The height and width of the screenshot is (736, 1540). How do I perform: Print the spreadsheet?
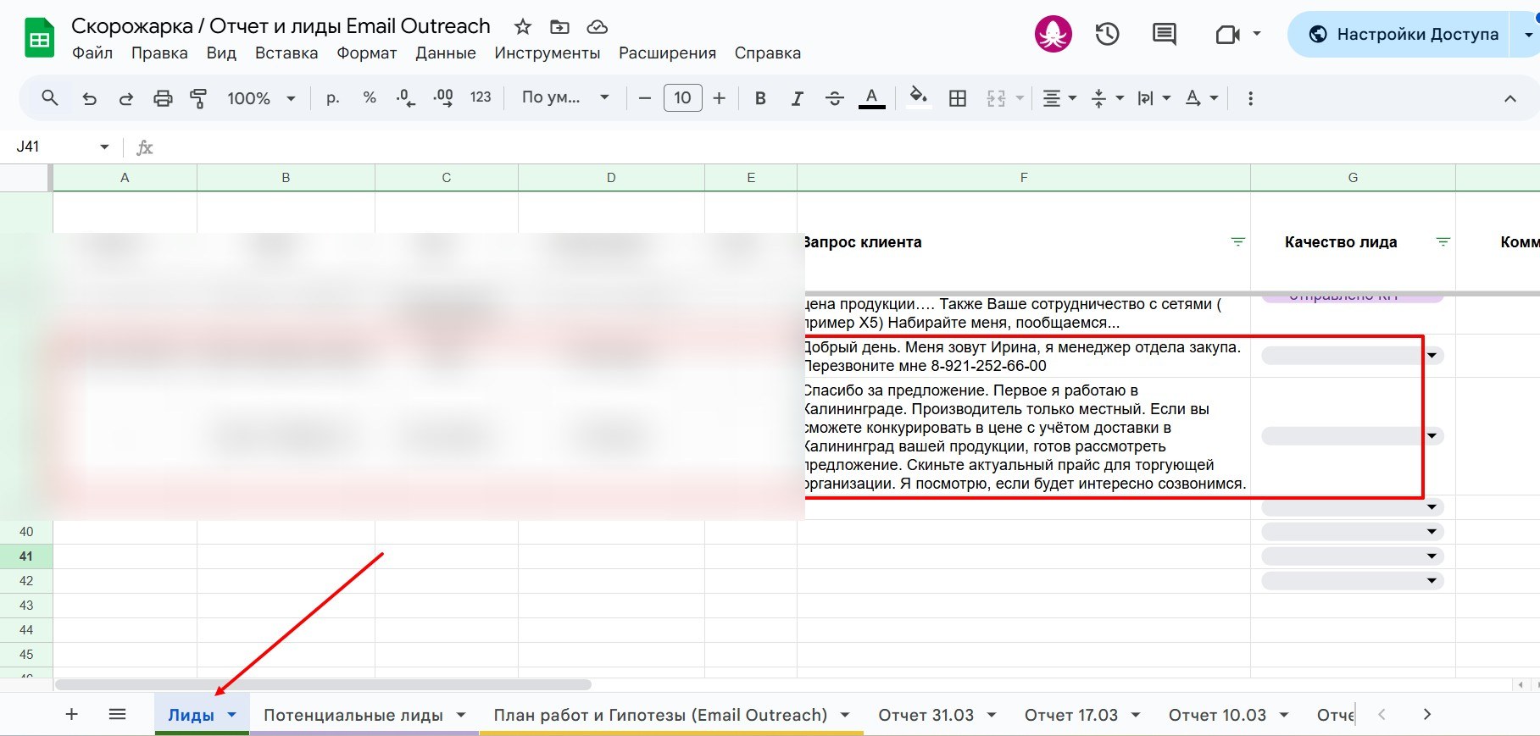(163, 98)
